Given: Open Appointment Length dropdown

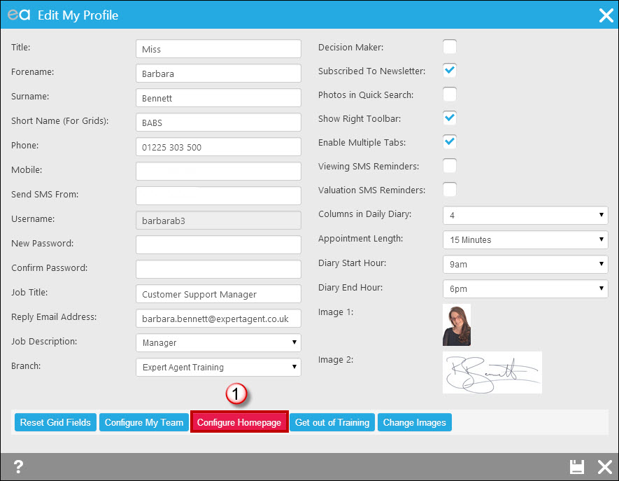Looking at the screenshot, I should (x=525, y=239).
